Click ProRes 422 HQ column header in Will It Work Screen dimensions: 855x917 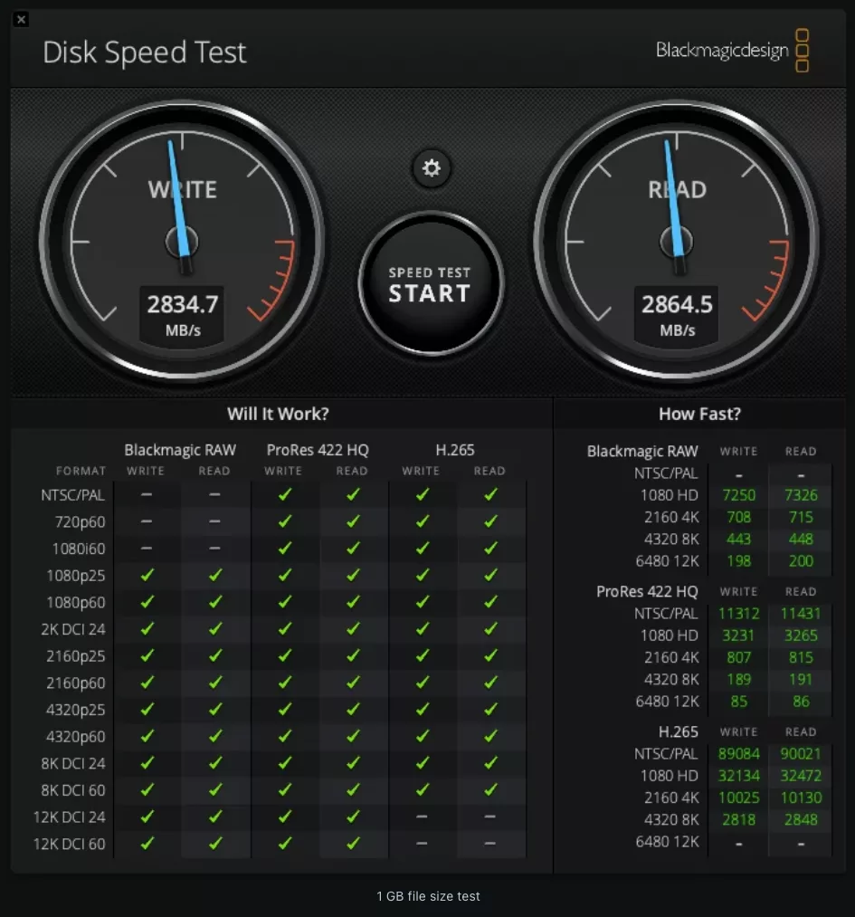pos(318,450)
